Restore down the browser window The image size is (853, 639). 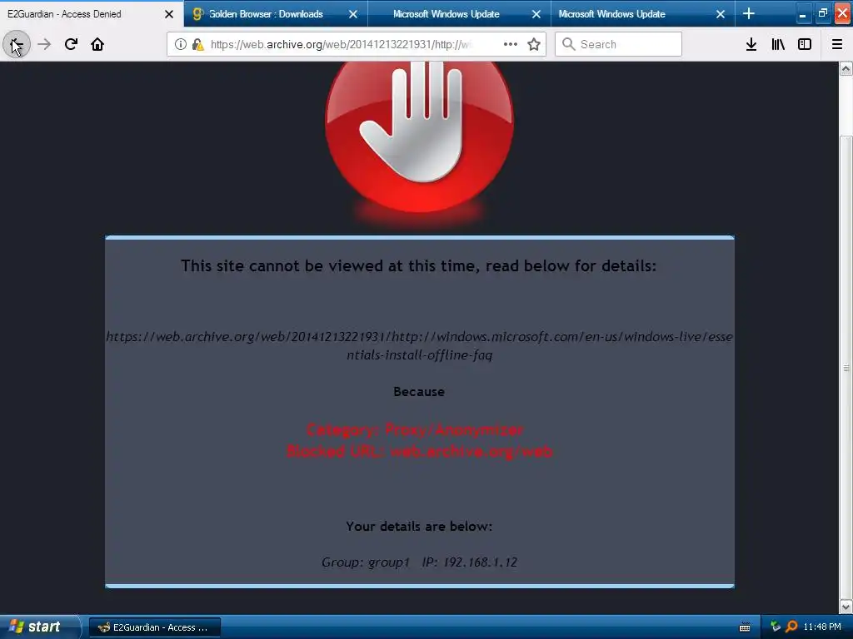822,14
